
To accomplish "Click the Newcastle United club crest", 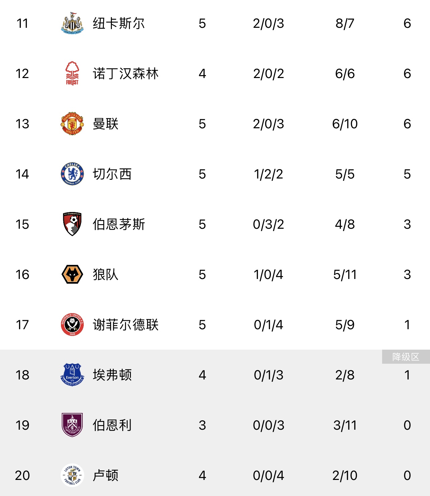I will (x=72, y=23).
